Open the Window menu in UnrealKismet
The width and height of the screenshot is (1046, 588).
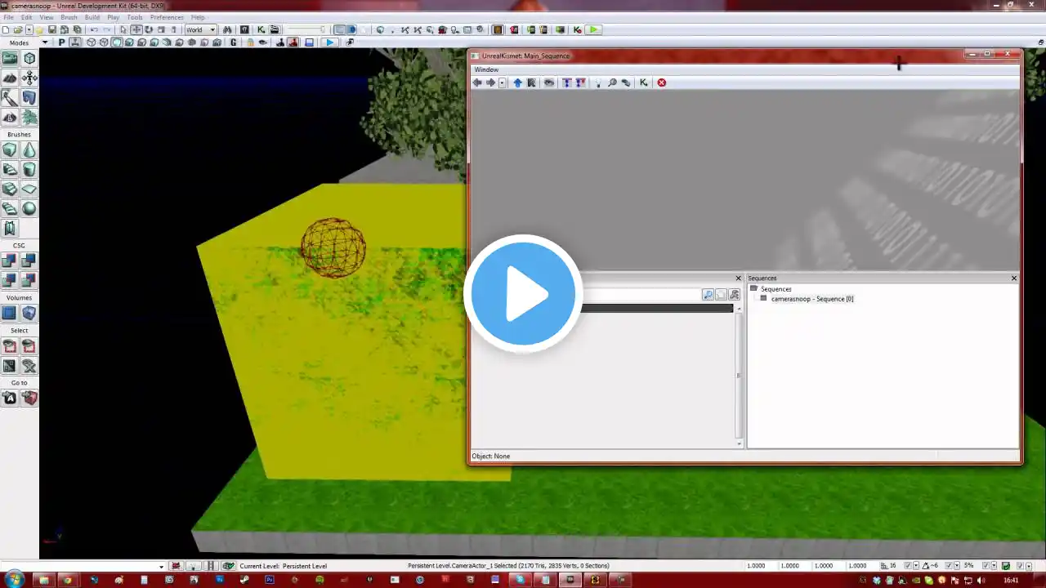coord(486,69)
